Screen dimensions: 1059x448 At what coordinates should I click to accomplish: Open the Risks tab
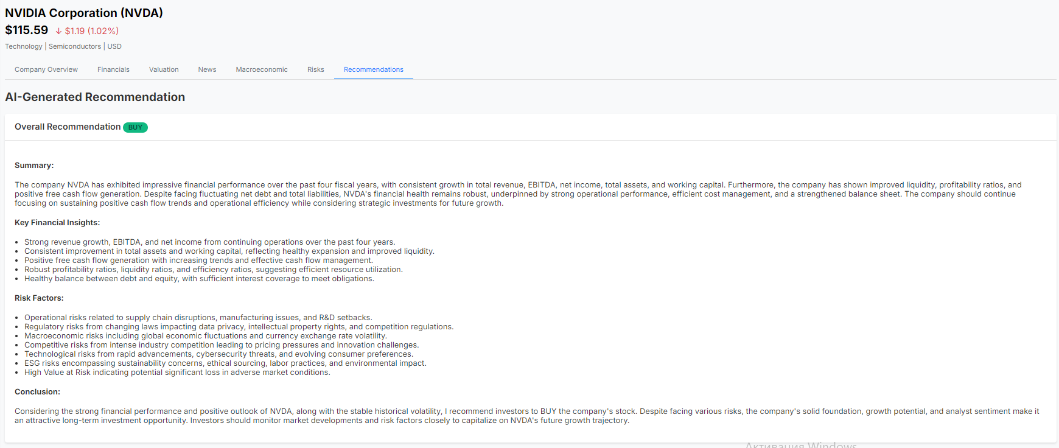pos(316,69)
